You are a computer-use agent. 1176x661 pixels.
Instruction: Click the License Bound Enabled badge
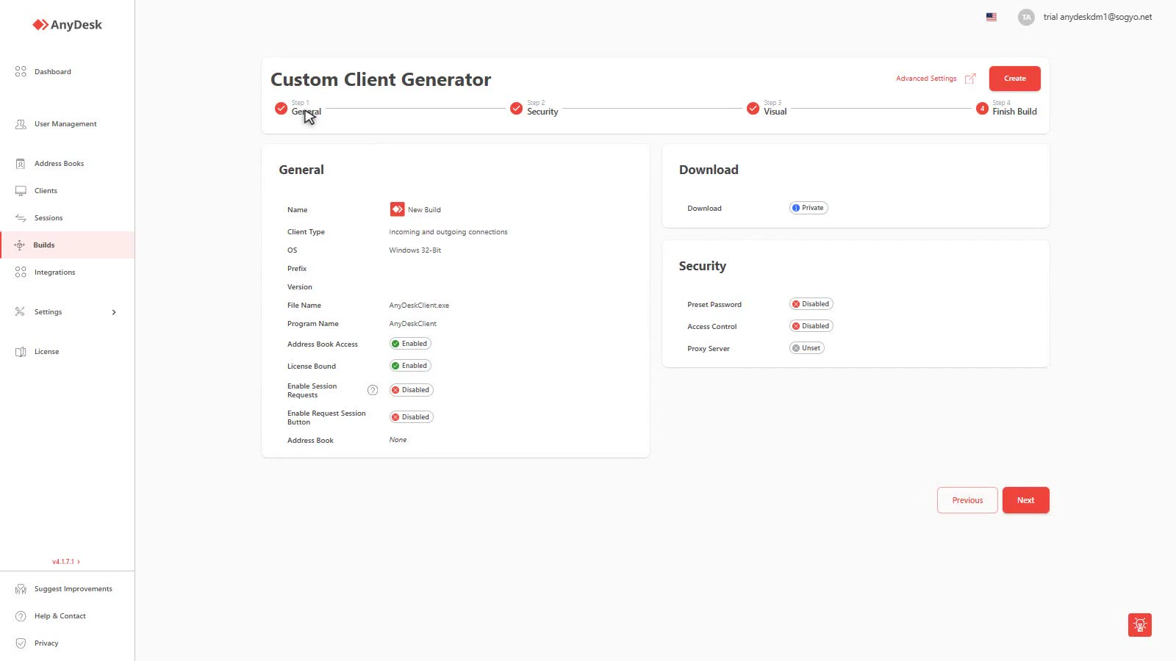[x=410, y=366]
